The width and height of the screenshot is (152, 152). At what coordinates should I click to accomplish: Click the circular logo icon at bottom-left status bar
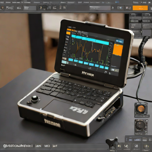coord(5,146)
